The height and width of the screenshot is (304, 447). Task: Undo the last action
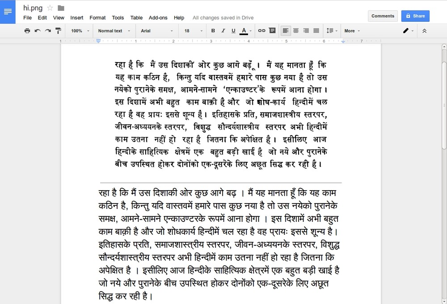(38, 31)
